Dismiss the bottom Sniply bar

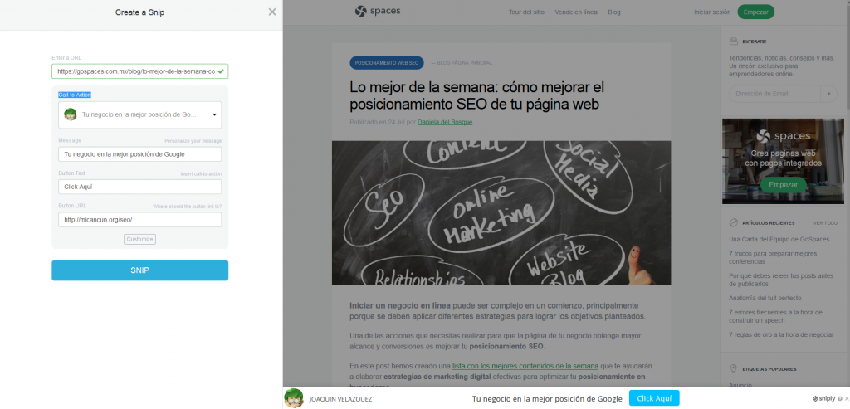[847, 399]
